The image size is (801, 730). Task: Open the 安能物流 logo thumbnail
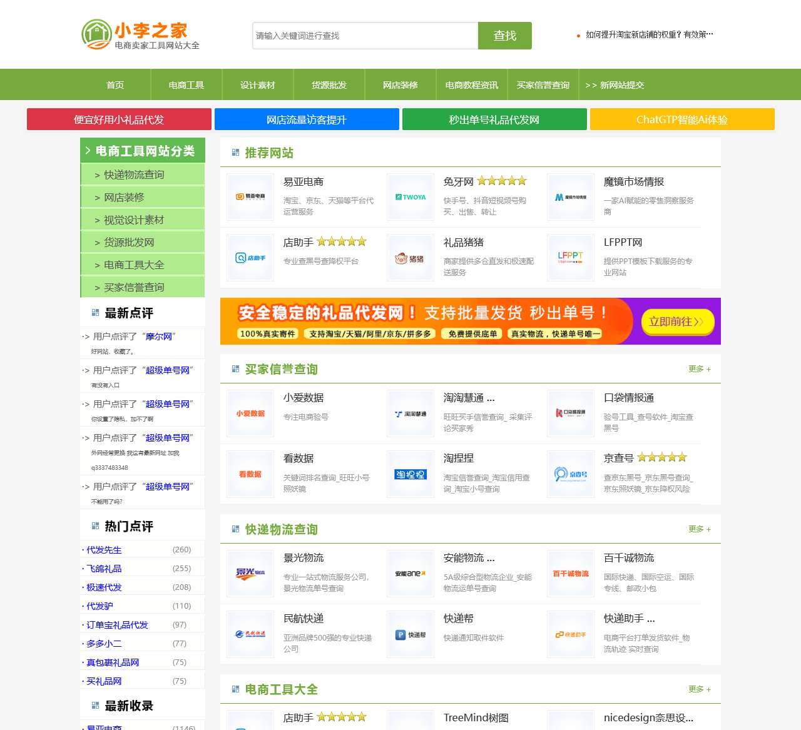tap(411, 573)
